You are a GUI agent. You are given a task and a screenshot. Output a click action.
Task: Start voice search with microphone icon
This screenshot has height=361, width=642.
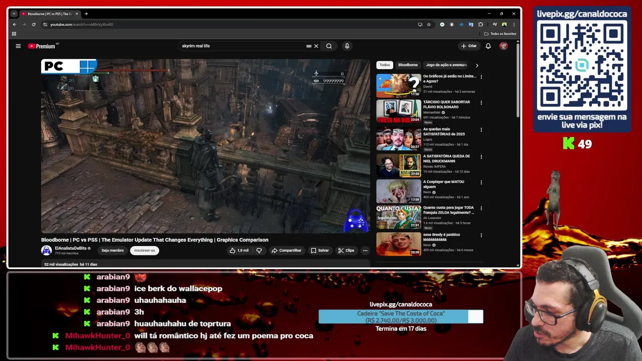pos(347,46)
